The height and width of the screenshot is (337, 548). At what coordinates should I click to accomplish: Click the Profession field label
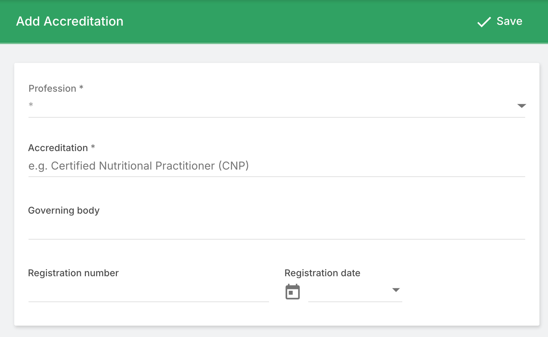click(52, 89)
